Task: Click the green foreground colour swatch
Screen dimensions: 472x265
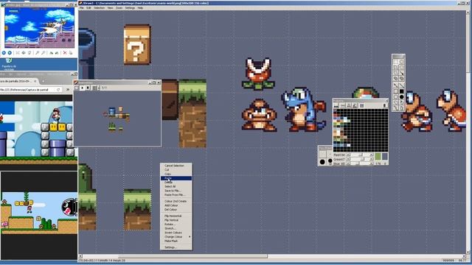Action: tap(378, 157)
